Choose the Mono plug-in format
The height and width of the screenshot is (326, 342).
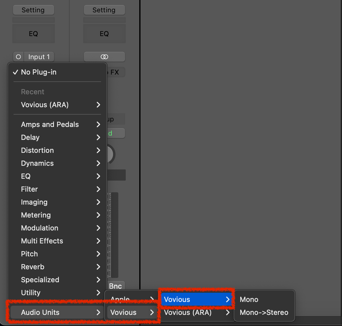pyautogui.click(x=249, y=300)
